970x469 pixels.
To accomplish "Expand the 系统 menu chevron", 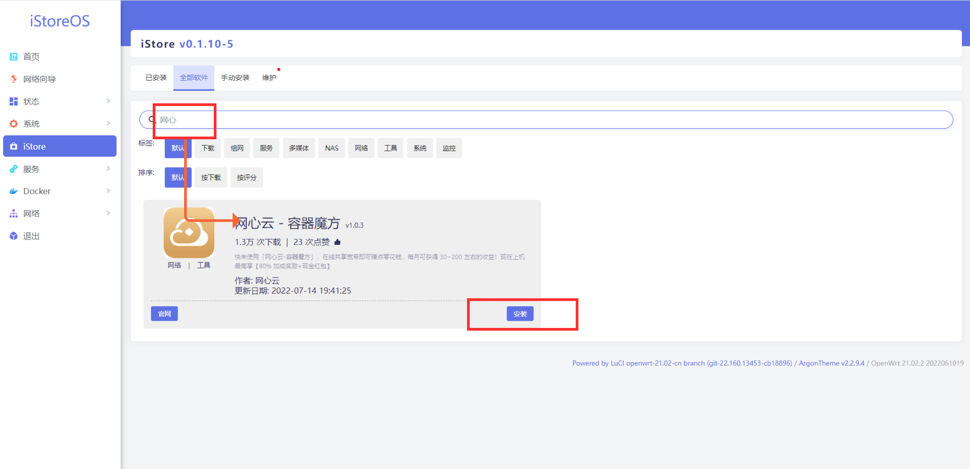I will [108, 124].
